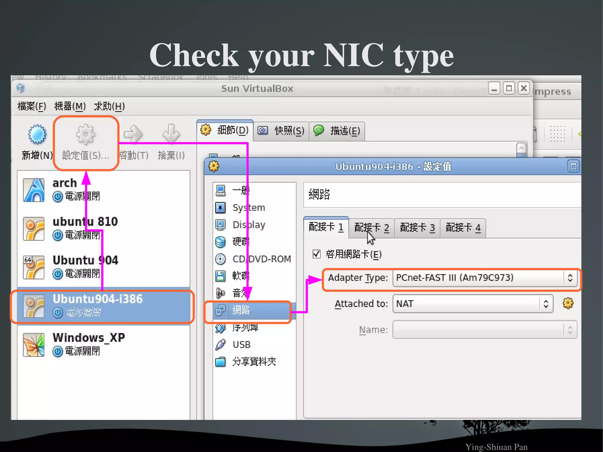
Task: Click the Windows_XP butterfly OS icon
Action: pyautogui.click(x=34, y=345)
